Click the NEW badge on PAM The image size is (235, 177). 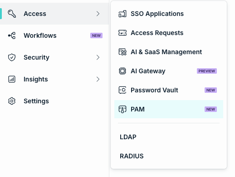[x=211, y=109]
